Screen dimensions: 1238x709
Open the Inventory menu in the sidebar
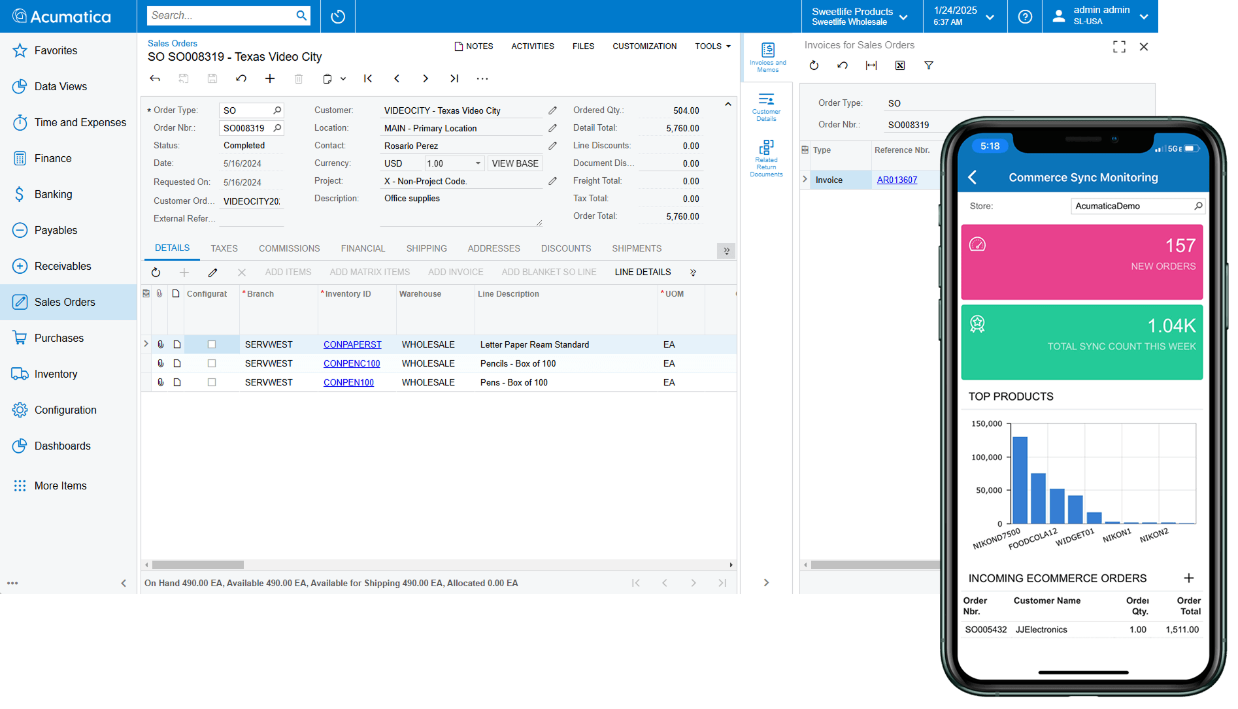pos(56,374)
